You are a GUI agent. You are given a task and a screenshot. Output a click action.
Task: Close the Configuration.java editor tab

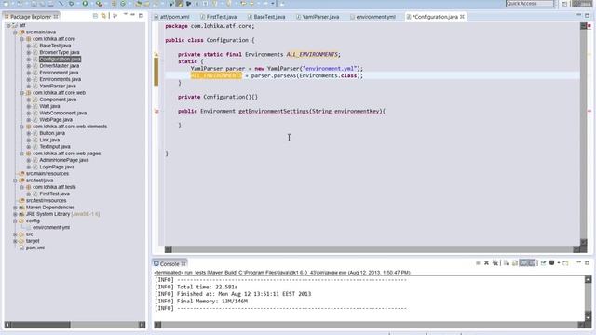(x=462, y=17)
